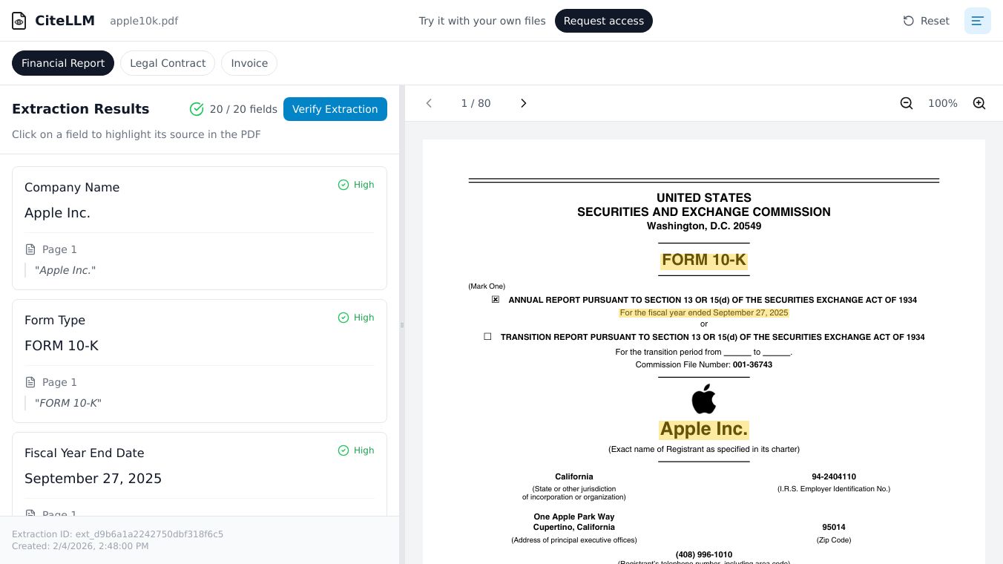The height and width of the screenshot is (564, 1003).
Task: Click the Apple logo in the PDF
Action: 704,399
